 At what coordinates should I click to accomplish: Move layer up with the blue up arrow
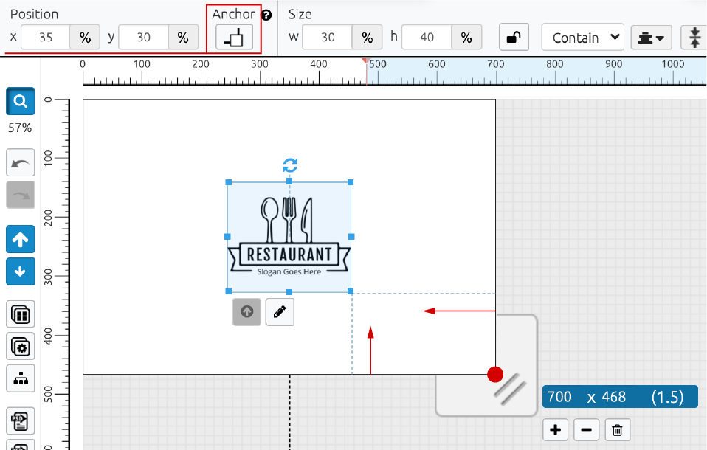[20, 239]
